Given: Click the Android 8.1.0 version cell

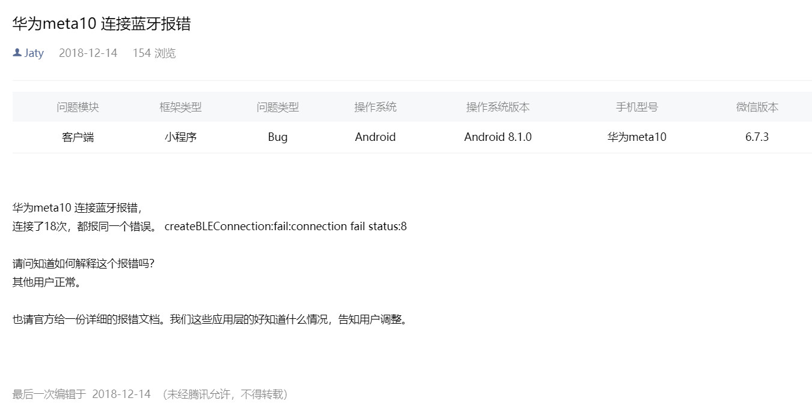Looking at the screenshot, I should tap(498, 137).
